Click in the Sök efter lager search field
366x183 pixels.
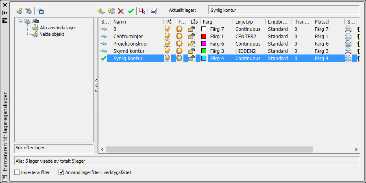tap(54, 148)
